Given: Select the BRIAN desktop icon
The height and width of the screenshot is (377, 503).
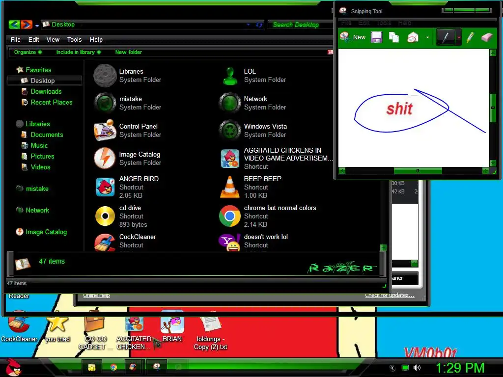Looking at the screenshot, I should click(172, 326).
